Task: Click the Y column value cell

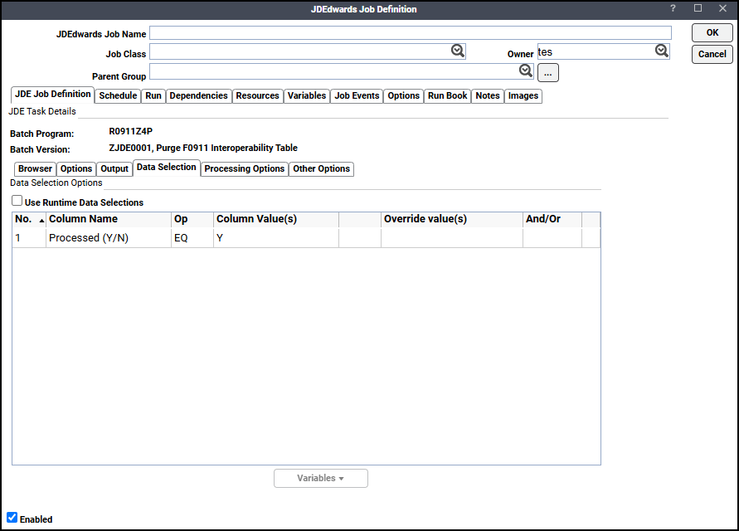Action: 275,237
